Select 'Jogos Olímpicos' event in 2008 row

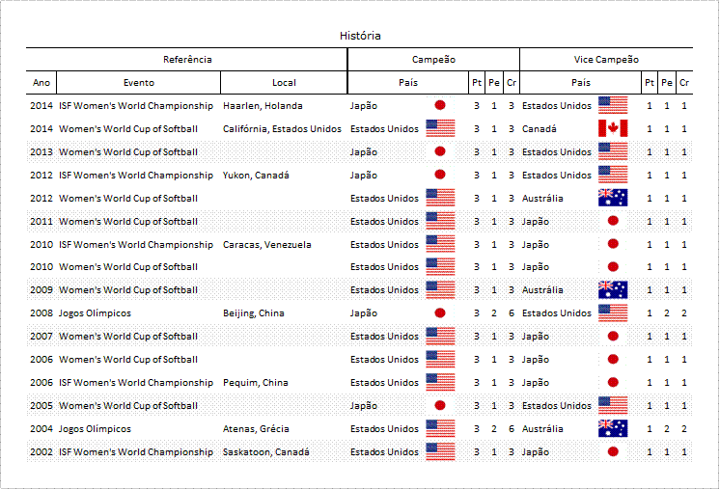click(95, 313)
